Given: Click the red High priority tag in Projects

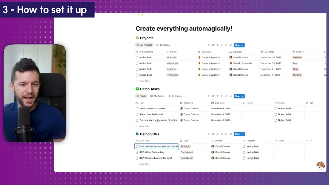Looking at the screenshot, I should point(296,69).
